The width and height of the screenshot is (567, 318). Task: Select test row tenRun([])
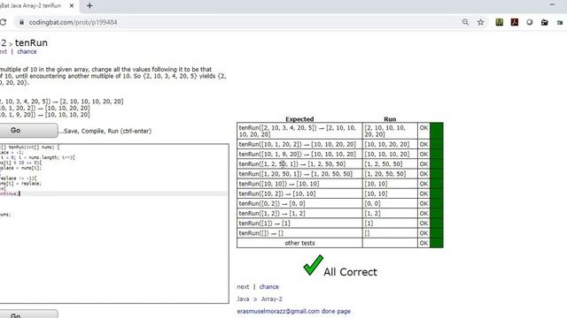click(299, 233)
